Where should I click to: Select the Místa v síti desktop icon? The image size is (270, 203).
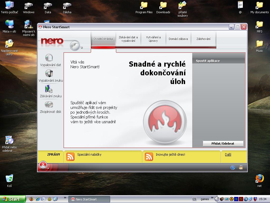(9, 26)
